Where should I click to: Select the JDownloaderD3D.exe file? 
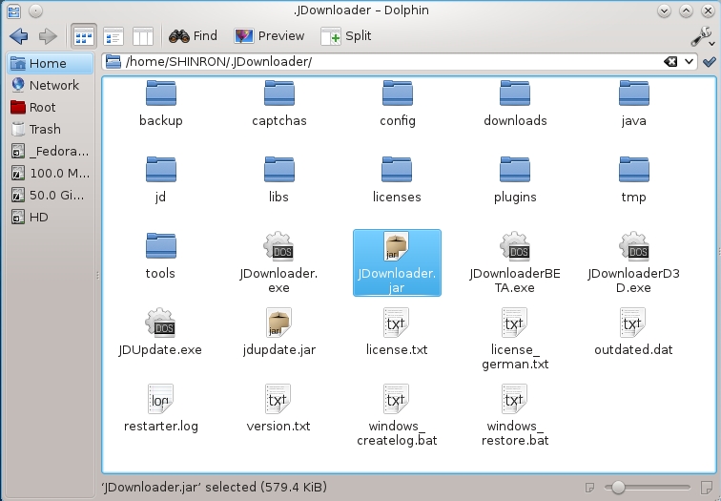click(633, 263)
